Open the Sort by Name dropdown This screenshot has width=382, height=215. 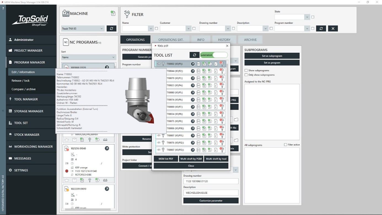click(x=88, y=57)
